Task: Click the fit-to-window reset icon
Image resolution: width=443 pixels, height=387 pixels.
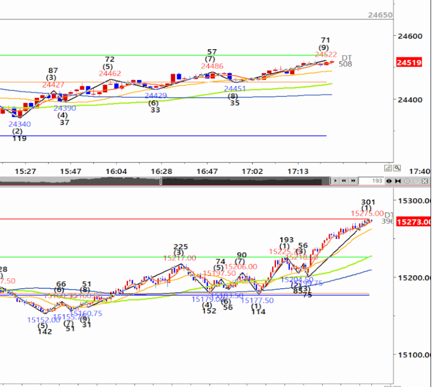Action: [424, 181]
